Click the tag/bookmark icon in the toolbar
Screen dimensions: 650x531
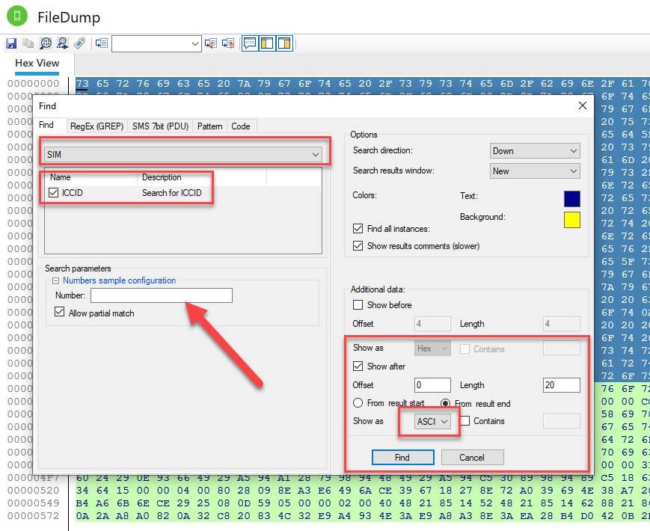point(80,43)
